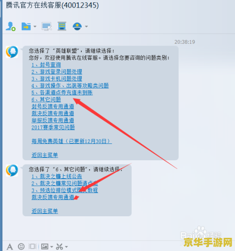Image resolution: width=235 pixels, height=251 pixels.
Task: Expand the picture options dropdown arrow
Action: click(52, 247)
